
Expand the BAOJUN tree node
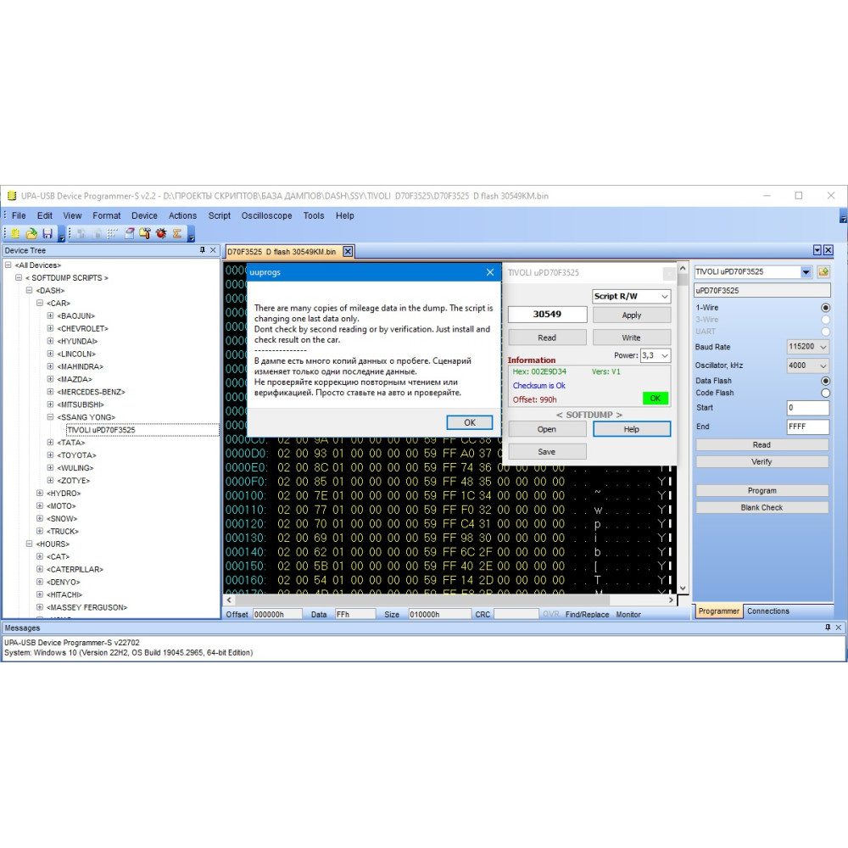click(50, 315)
